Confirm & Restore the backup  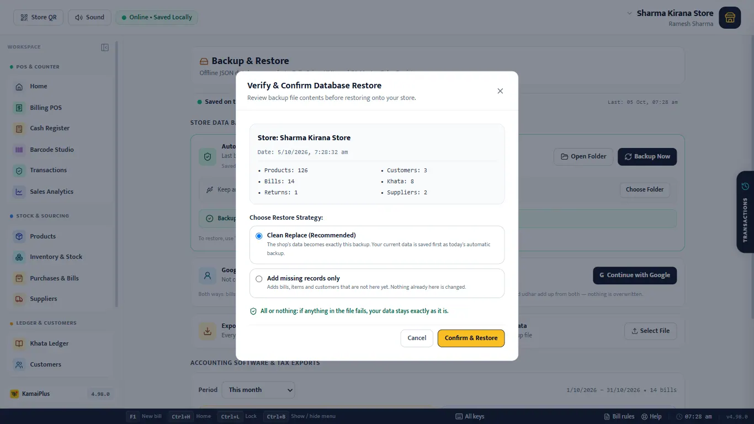(x=471, y=338)
